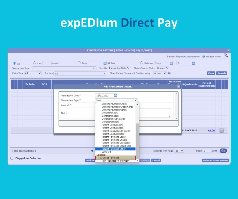This screenshot has width=238, height=199.
Task: Click the Ledger Notes document icon
Action: pyautogui.click(x=226, y=56)
